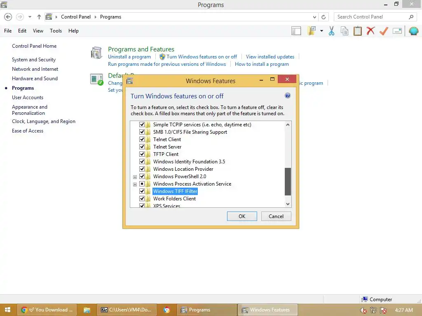This screenshot has height=316, width=422.
Task: Click the feature list scrollbar thumb
Action: (x=288, y=181)
